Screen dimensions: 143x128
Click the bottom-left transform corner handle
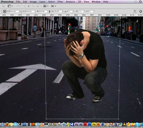coord(46,119)
